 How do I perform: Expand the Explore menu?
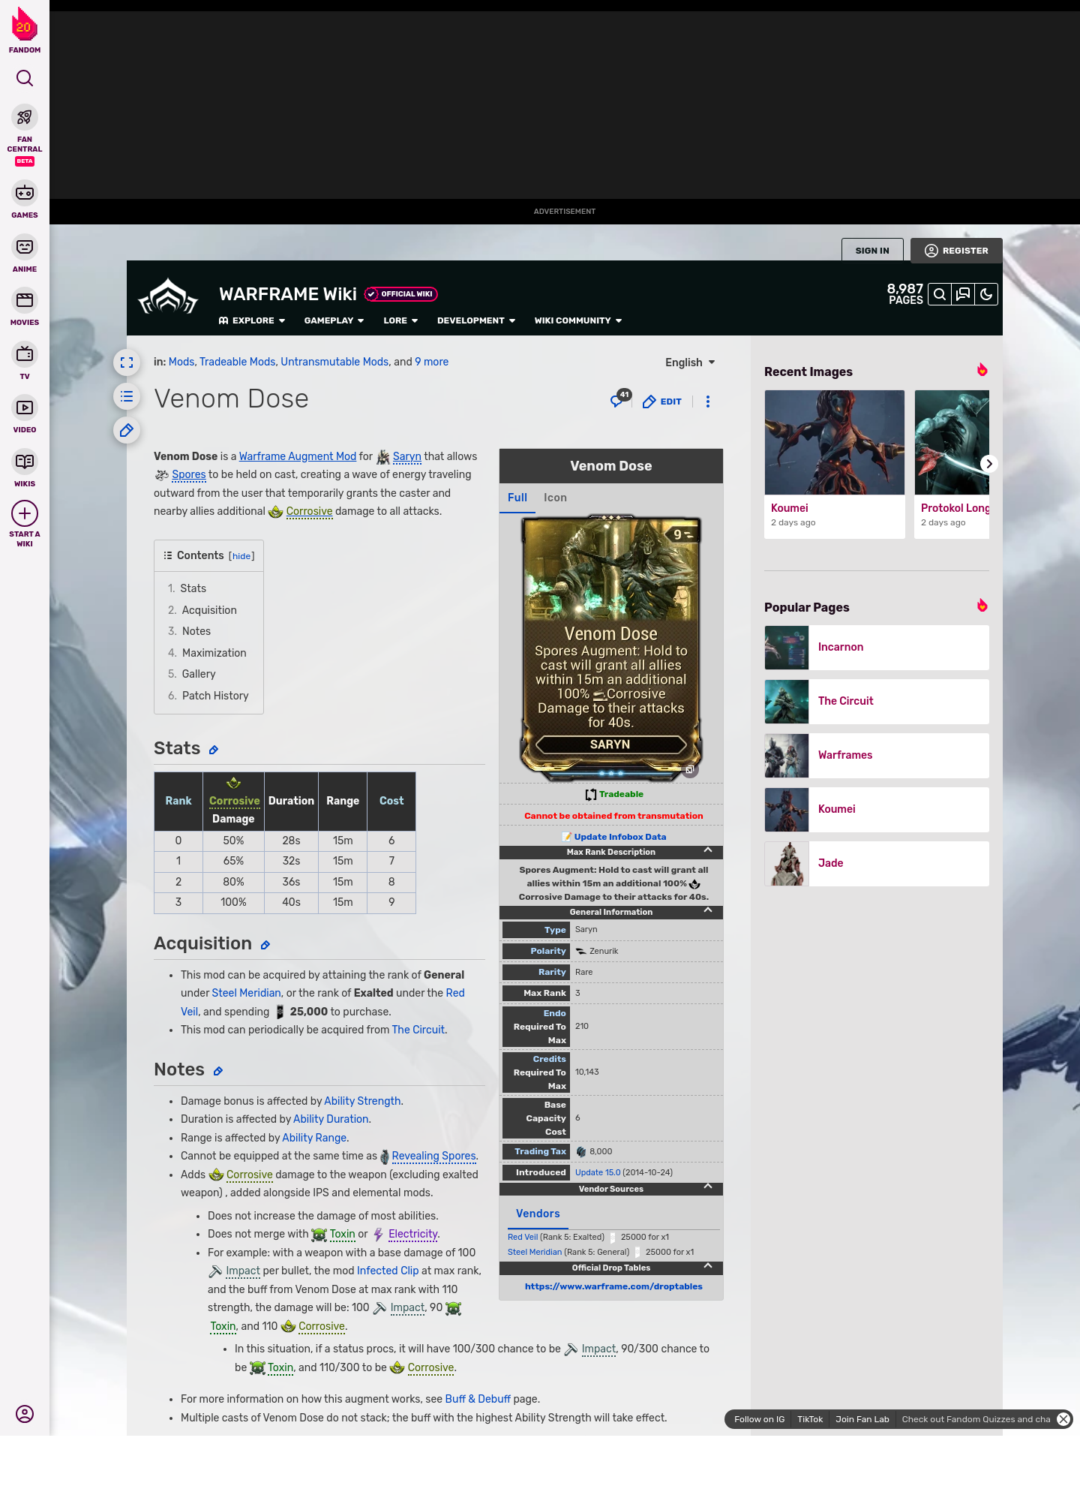pos(252,320)
